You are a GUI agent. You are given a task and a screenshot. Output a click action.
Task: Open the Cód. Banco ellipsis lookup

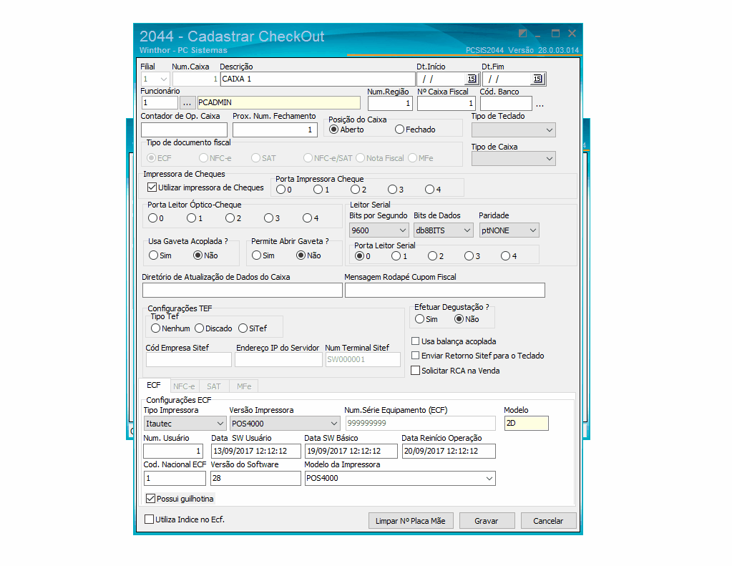tap(540, 105)
